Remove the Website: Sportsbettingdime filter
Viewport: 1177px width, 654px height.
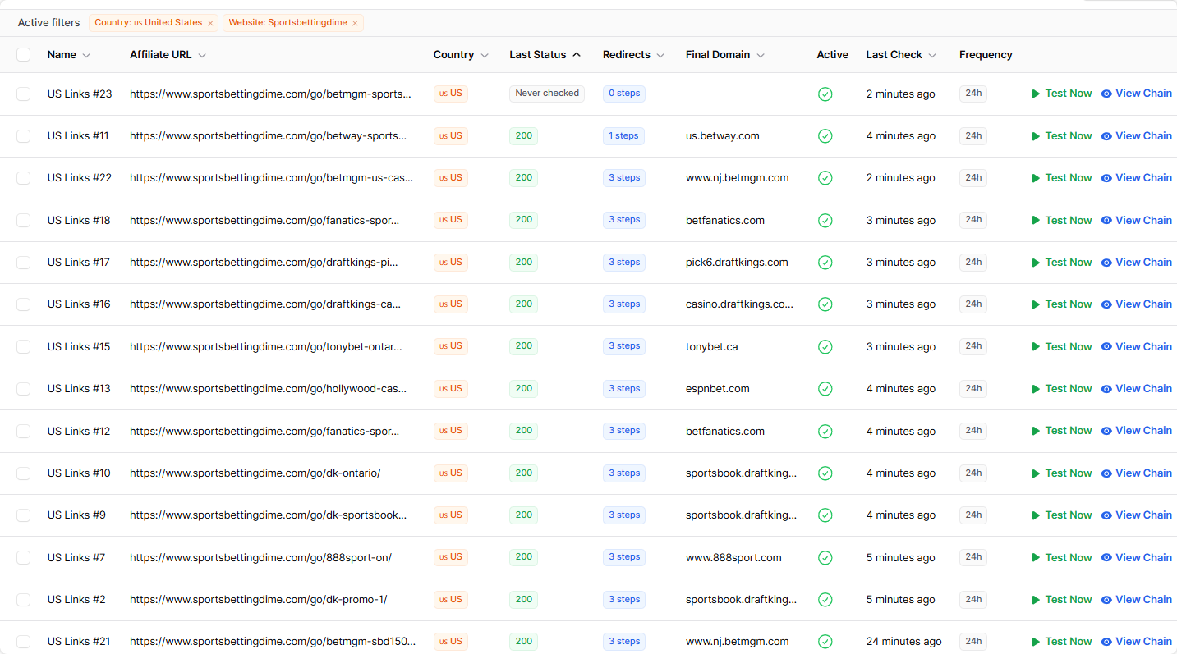(355, 23)
